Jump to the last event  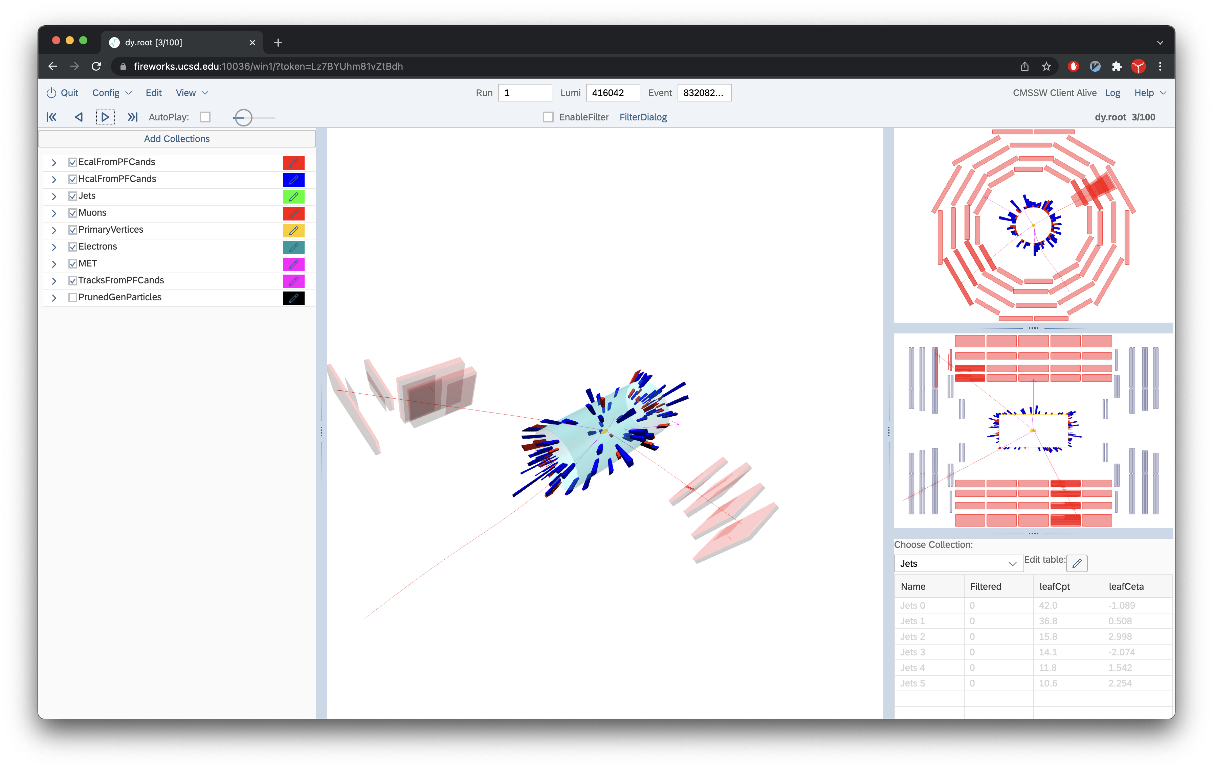tap(132, 117)
